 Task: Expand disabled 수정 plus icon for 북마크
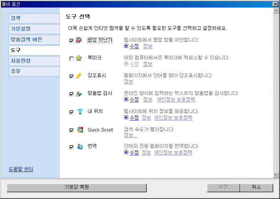coord(126,64)
